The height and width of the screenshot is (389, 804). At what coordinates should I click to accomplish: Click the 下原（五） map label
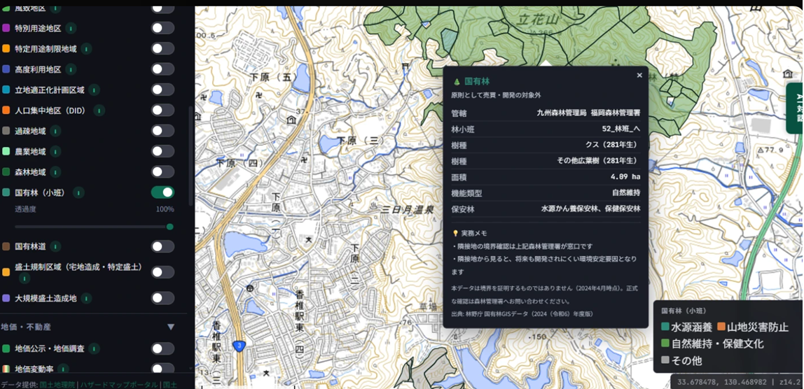(x=272, y=78)
